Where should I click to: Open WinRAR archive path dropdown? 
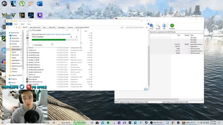coord(203,32)
